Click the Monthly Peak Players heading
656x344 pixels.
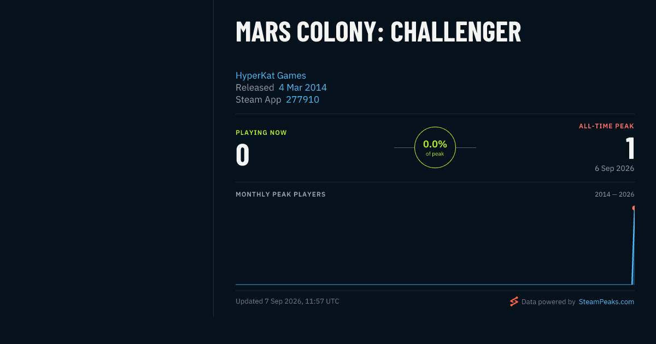point(280,194)
